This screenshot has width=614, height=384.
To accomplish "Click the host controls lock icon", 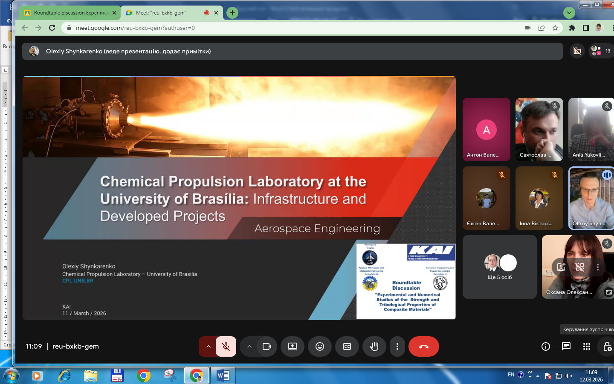I will (x=607, y=346).
